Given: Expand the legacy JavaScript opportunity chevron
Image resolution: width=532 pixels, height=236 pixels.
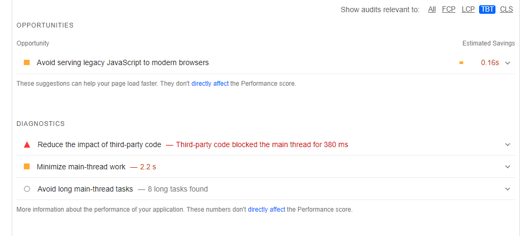Looking at the screenshot, I should (x=508, y=63).
